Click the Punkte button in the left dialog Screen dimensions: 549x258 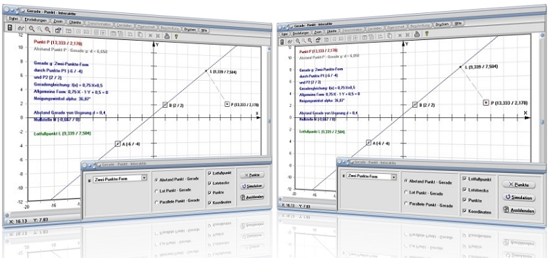coord(252,175)
